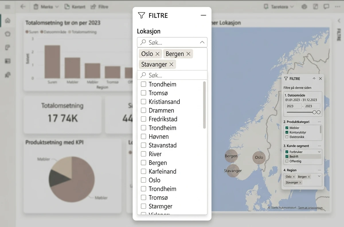Collapse the right pane with the chevron
This screenshot has width=344, height=227.
[x=339, y=21]
